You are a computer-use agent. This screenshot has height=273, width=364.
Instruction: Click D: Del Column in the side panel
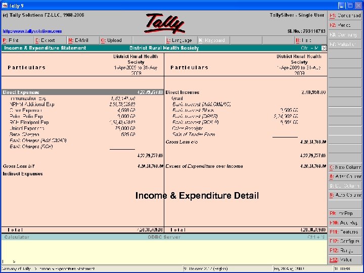(345, 186)
